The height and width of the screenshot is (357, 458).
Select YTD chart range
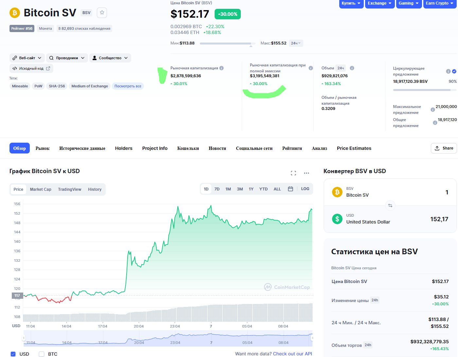(x=263, y=189)
